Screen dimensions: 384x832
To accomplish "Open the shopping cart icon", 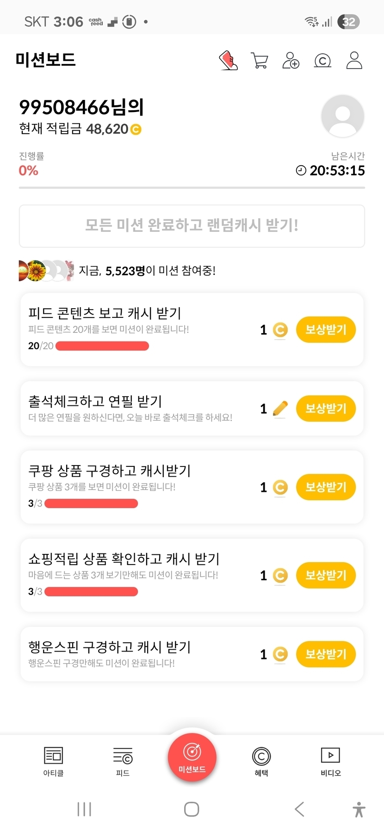I will (x=259, y=60).
